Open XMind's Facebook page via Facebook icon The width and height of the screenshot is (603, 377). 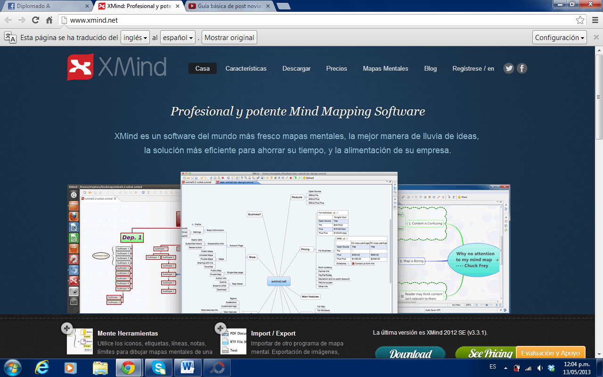coord(522,68)
